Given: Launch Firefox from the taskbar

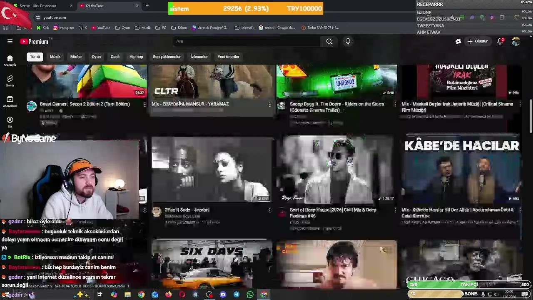Looking at the screenshot, I should click(168, 295).
